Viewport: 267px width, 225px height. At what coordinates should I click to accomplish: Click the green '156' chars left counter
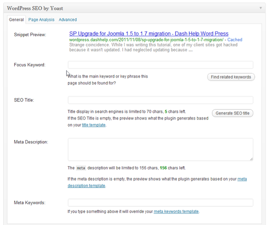[163, 168]
